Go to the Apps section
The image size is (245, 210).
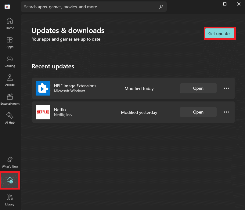(10, 42)
